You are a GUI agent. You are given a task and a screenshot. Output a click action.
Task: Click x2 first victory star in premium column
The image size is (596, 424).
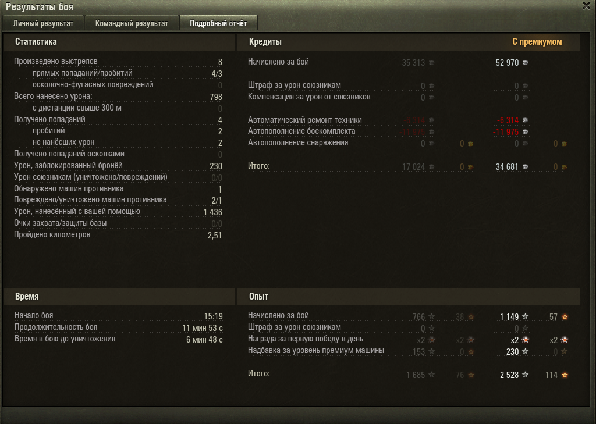(x=526, y=340)
